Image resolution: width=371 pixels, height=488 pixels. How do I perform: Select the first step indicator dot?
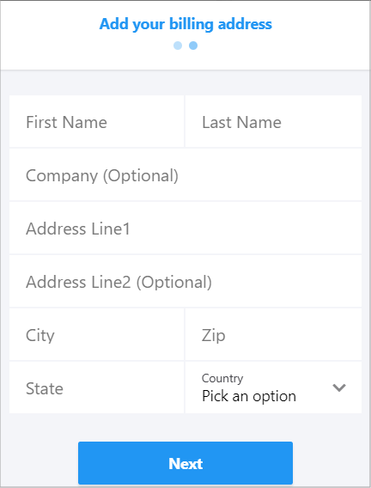[x=178, y=46]
